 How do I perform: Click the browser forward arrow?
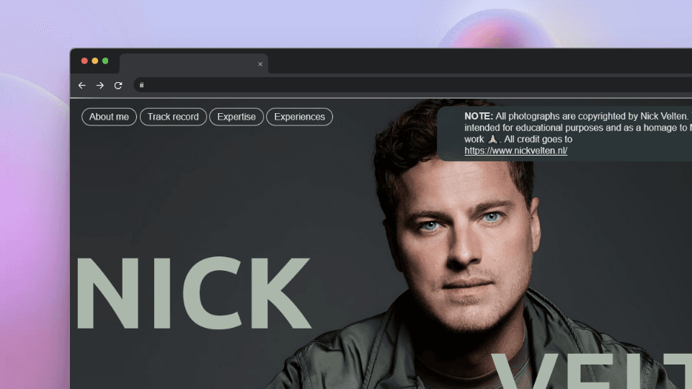(100, 85)
